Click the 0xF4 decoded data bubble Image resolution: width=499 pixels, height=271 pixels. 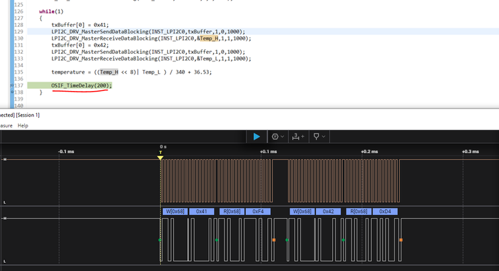tap(258, 212)
